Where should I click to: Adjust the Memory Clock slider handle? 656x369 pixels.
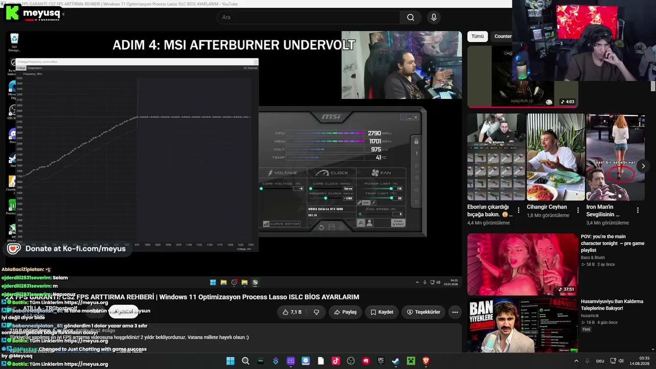click(326, 198)
